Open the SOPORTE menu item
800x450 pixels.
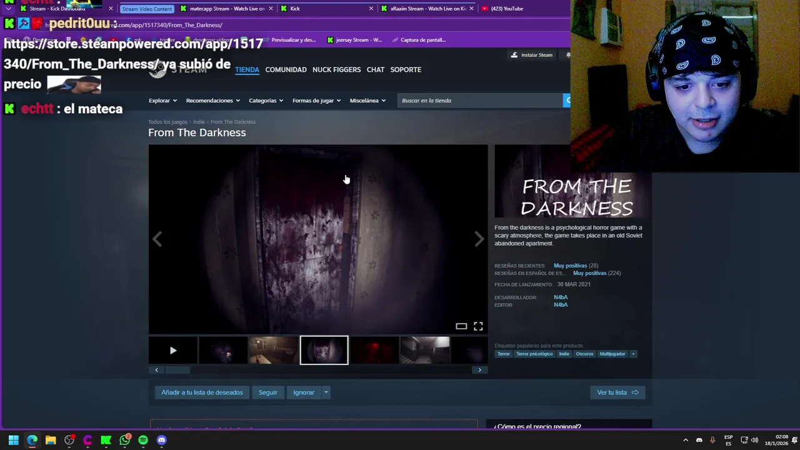406,69
